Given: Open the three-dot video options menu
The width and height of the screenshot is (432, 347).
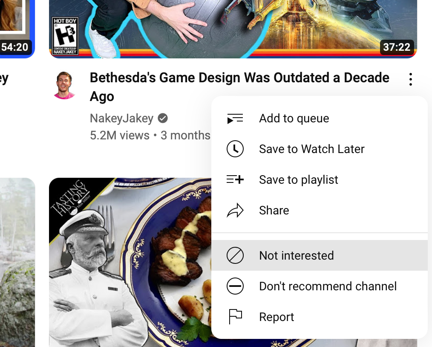Looking at the screenshot, I should [x=411, y=79].
